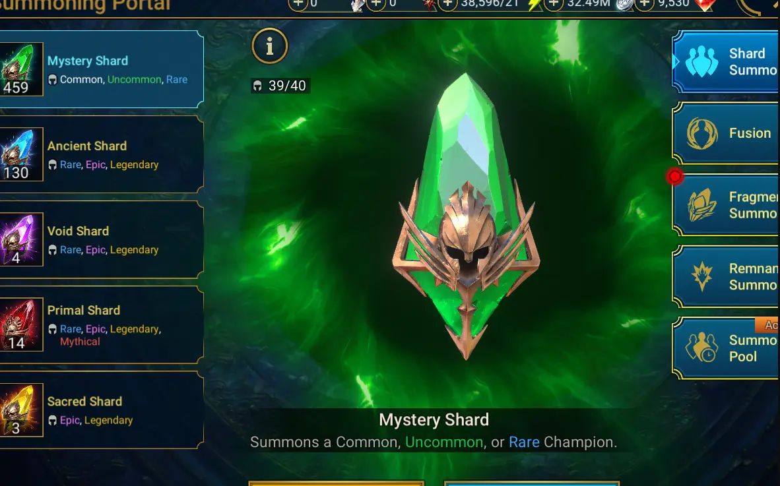Add energy using plus beside 38,596
Screen dimensions: 780x486
[x=447, y=4]
